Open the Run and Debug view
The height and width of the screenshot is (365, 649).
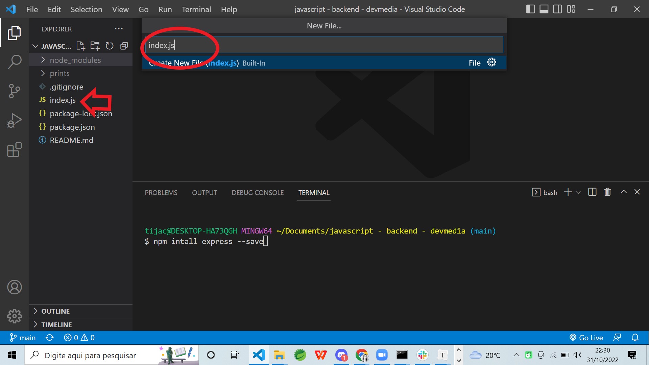pos(14,120)
